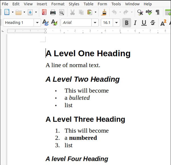Click the Font Name field showing Arial

76,23
